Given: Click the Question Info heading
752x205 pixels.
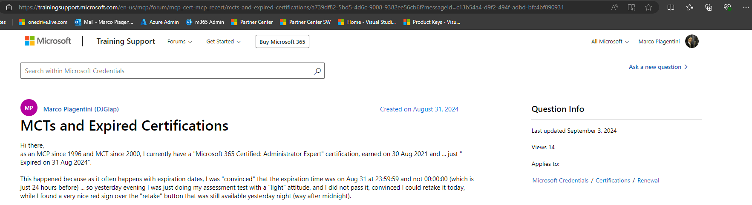Looking at the screenshot, I should tap(558, 109).
